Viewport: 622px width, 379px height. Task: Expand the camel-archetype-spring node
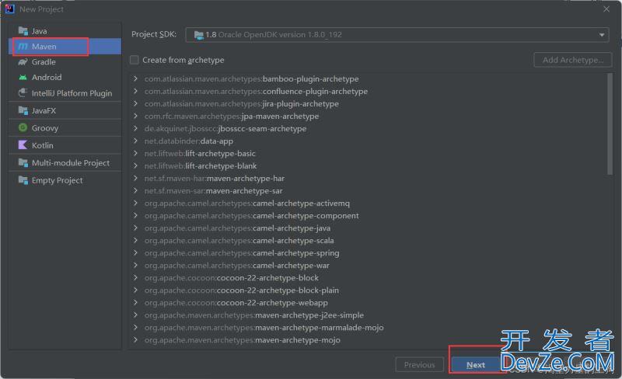(x=136, y=253)
